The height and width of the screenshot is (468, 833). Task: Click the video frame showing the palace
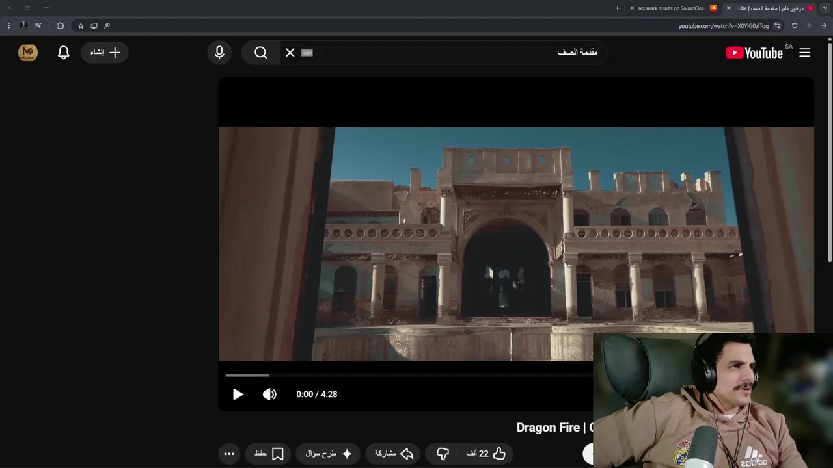[516, 244]
